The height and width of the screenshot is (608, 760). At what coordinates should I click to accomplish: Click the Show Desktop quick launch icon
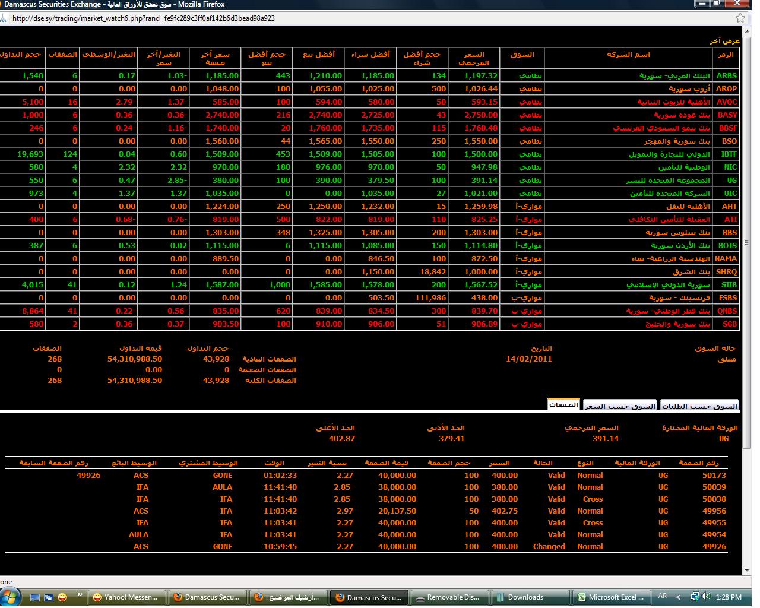35,597
